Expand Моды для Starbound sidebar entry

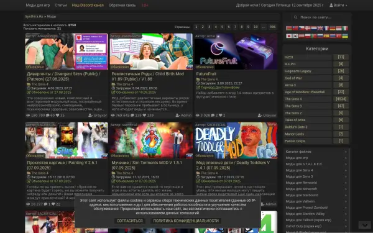[x=316, y=195]
